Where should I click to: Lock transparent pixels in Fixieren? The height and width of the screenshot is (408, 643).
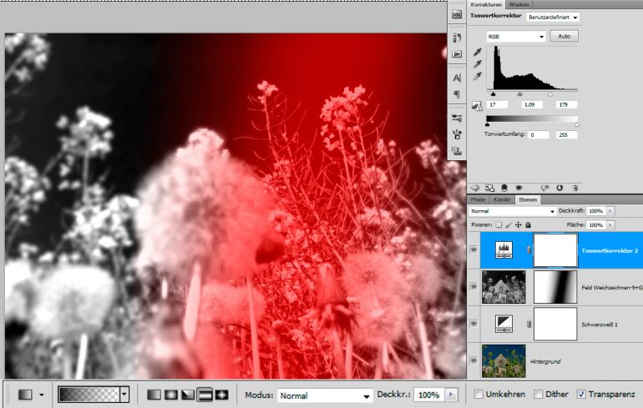point(499,225)
